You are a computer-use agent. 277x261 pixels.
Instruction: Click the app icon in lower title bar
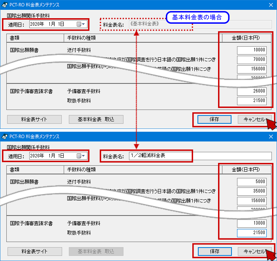coord(4,136)
